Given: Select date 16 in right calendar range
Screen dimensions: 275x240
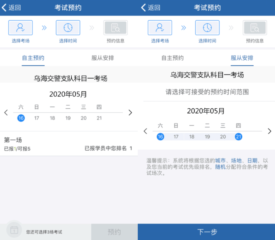Looking at the screenshot, I should pyautogui.click(x=160, y=137).
